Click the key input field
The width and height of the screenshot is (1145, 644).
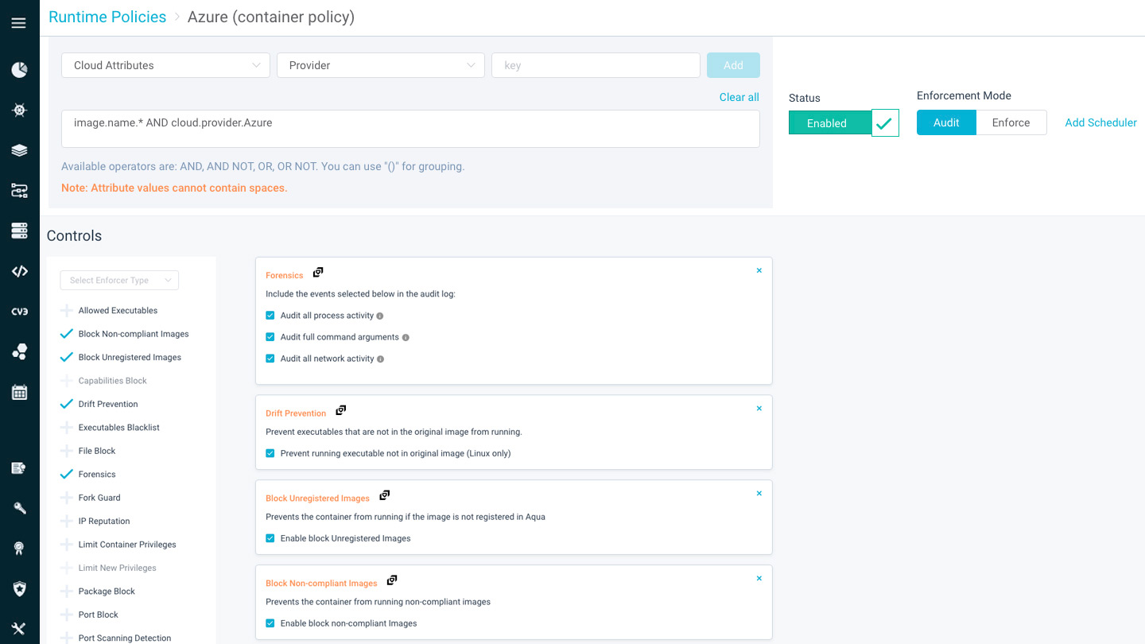point(595,65)
